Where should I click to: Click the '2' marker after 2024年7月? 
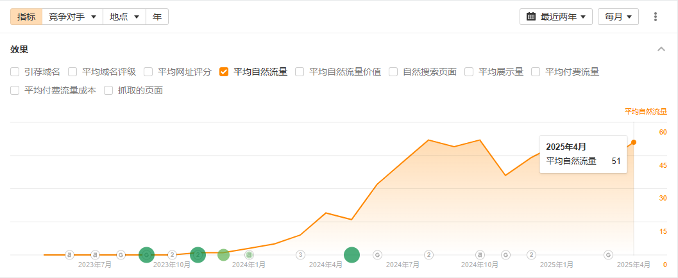[428, 255]
